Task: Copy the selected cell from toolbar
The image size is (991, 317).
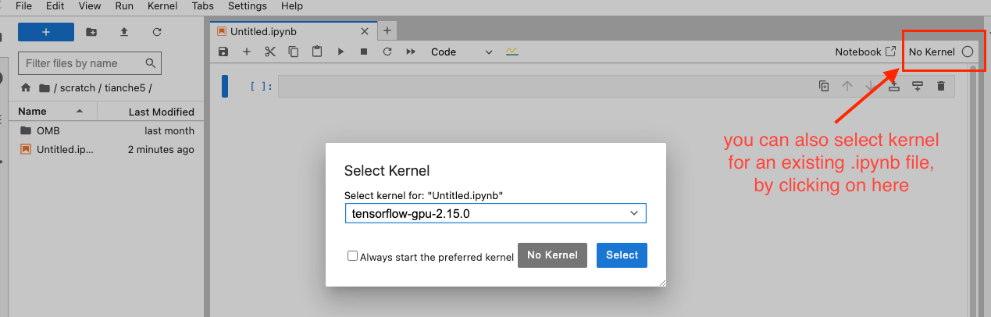Action: tap(294, 52)
